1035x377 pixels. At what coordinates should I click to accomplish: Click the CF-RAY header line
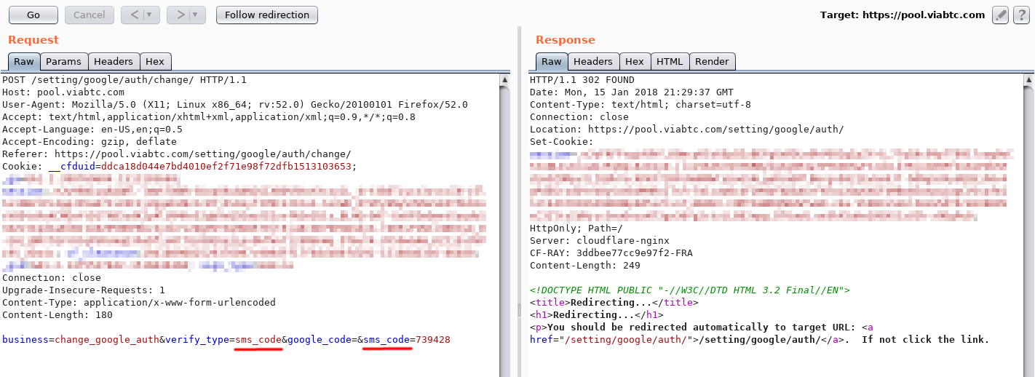tap(611, 253)
